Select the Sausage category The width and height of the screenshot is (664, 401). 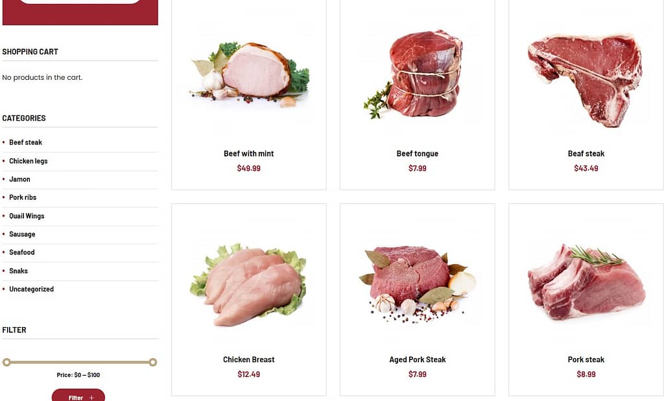22,234
